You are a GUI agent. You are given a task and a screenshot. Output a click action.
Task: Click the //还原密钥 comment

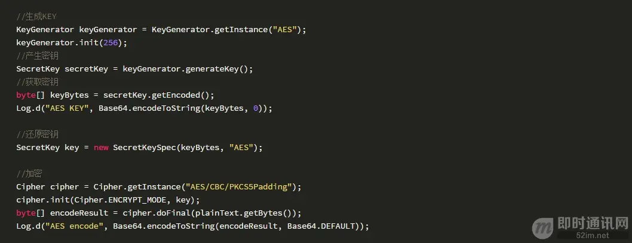pyautogui.click(x=37, y=135)
